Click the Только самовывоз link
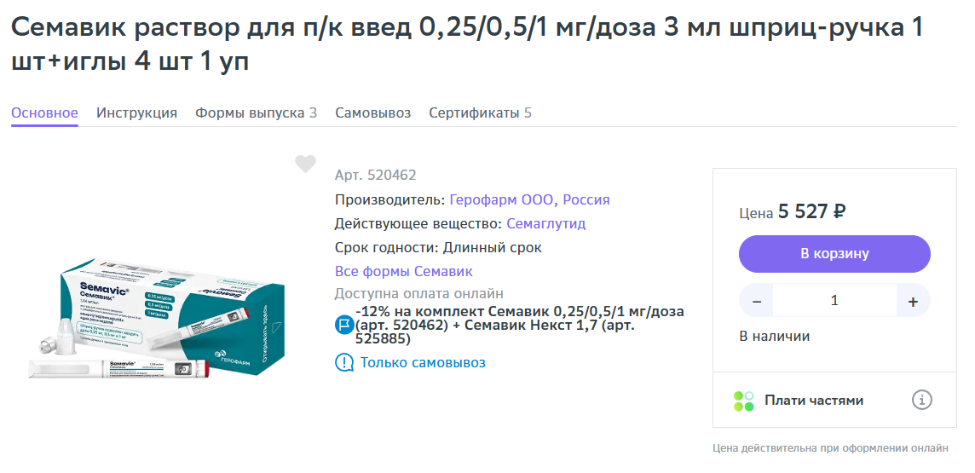This screenshot has width=975, height=473. click(x=423, y=362)
